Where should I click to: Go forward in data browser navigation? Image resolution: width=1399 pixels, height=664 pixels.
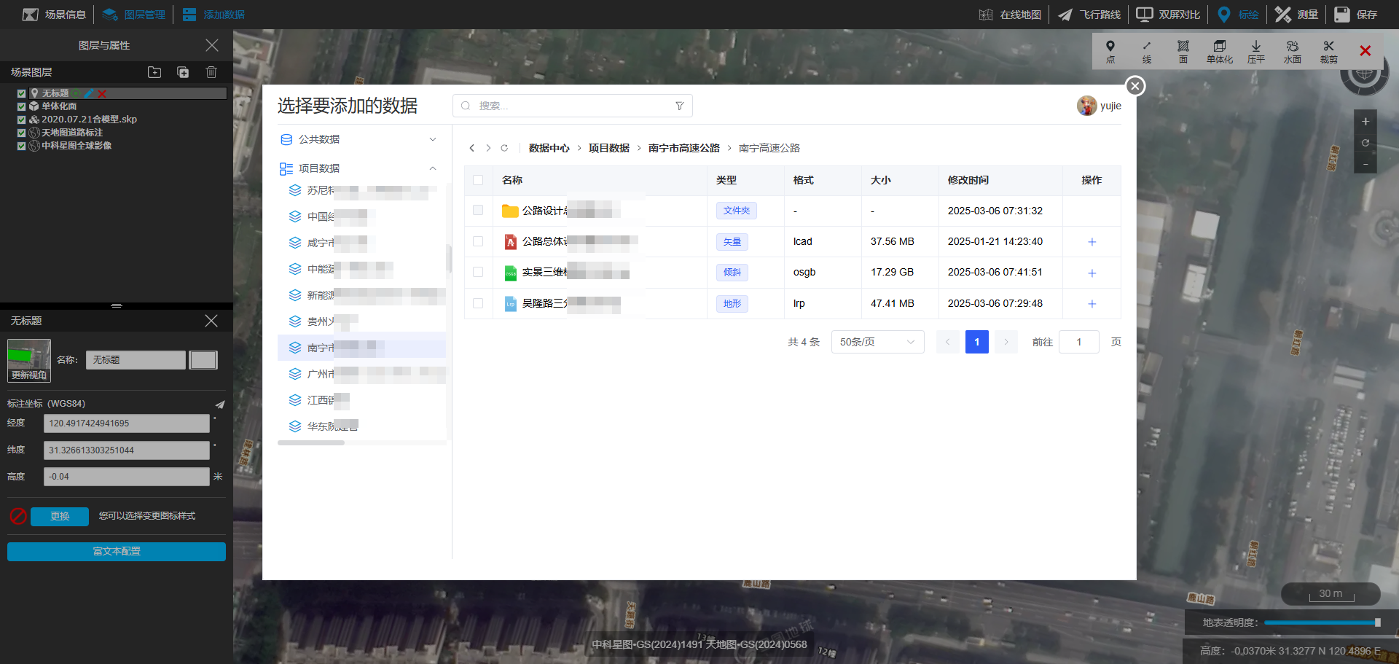point(488,148)
